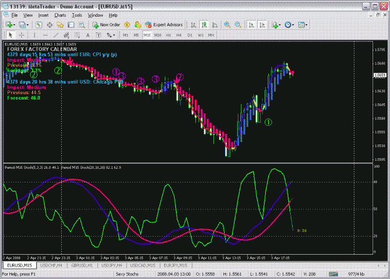
Task: Set timeframe to M1
Action: click(125, 35)
